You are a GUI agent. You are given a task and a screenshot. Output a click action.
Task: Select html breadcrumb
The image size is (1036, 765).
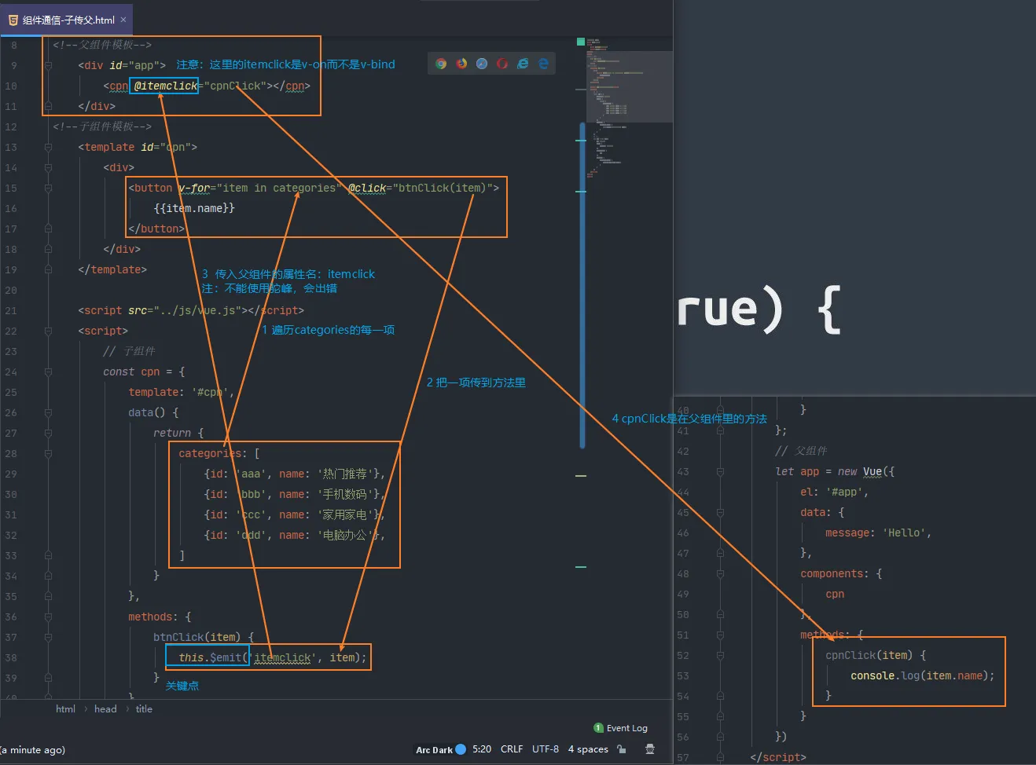[65, 709]
